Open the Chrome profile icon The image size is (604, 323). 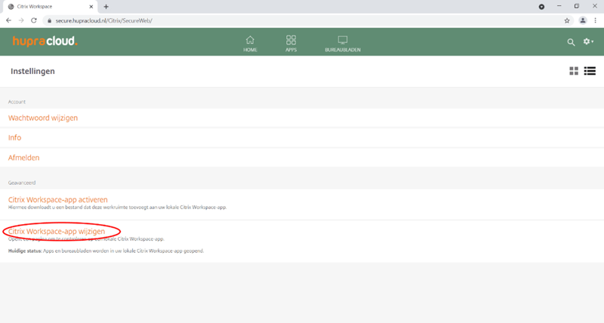(x=582, y=20)
